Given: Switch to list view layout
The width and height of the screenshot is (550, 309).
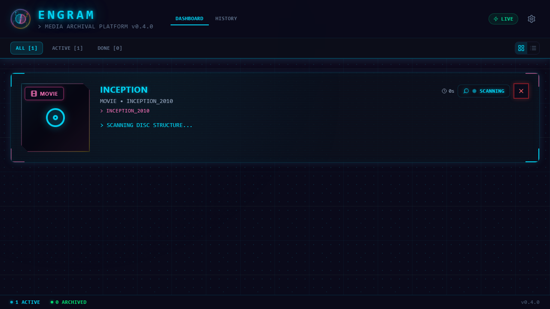Looking at the screenshot, I should pyautogui.click(x=533, y=48).
